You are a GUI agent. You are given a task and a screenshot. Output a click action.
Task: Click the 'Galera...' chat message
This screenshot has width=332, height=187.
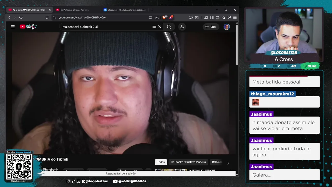[284, 175]
